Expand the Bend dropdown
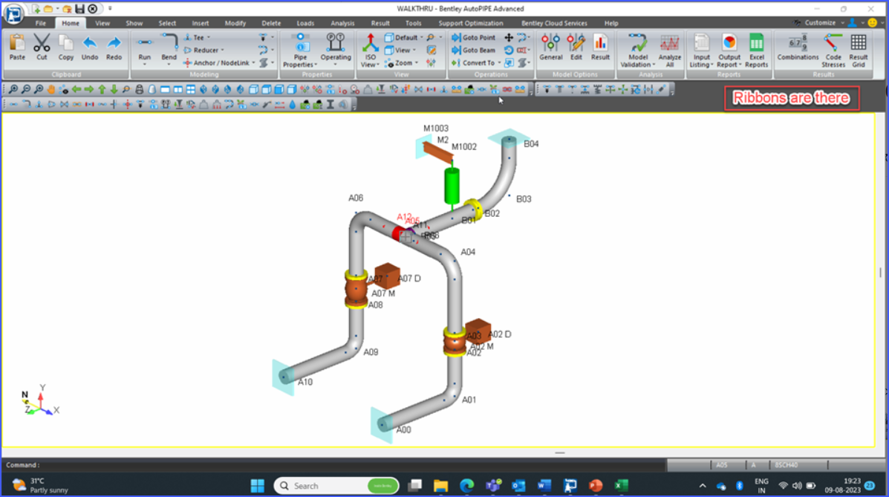The width and height of the screenshot is (889, 497). 169,64
